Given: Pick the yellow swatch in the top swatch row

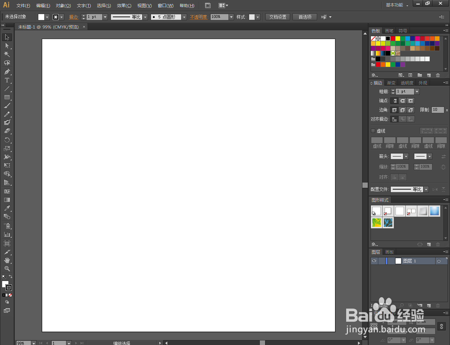Looking at the screenshot, I should (398, 39).
